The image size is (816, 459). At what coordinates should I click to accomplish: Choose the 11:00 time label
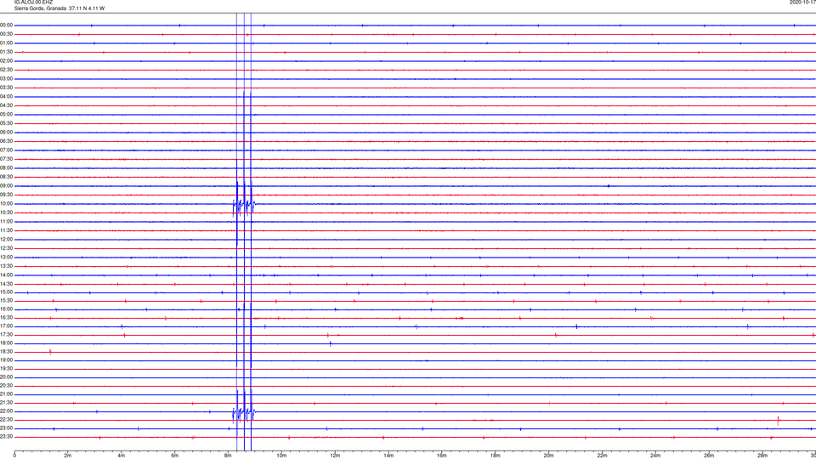pos(6,221)
